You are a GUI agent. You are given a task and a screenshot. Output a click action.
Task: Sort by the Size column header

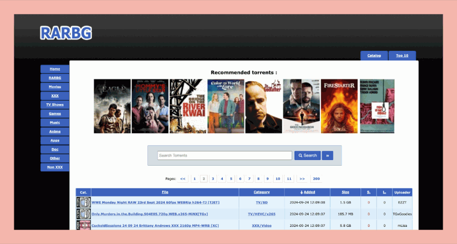[346, 192]
